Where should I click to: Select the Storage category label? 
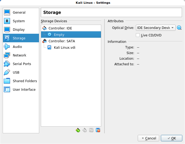[x=19, y=38]
